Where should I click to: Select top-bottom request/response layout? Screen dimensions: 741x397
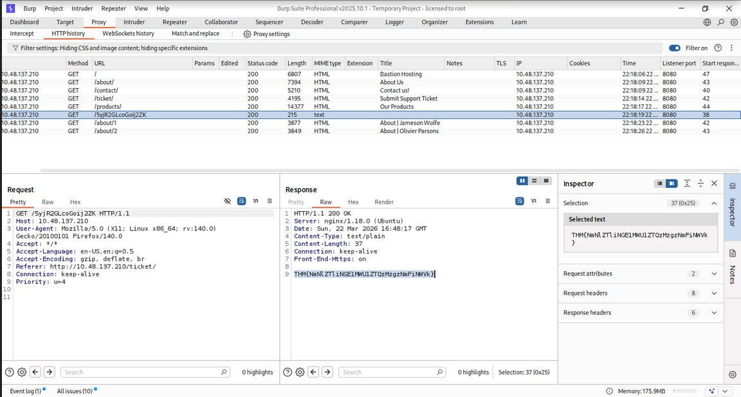point(534,181)
